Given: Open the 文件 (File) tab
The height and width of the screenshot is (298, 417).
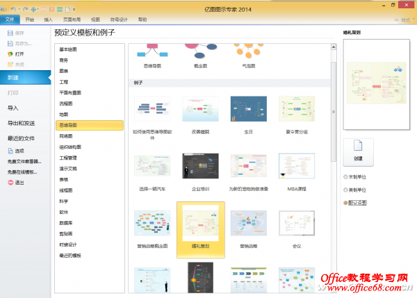Looking at the screenshot, I should click(x=10, y=19).
